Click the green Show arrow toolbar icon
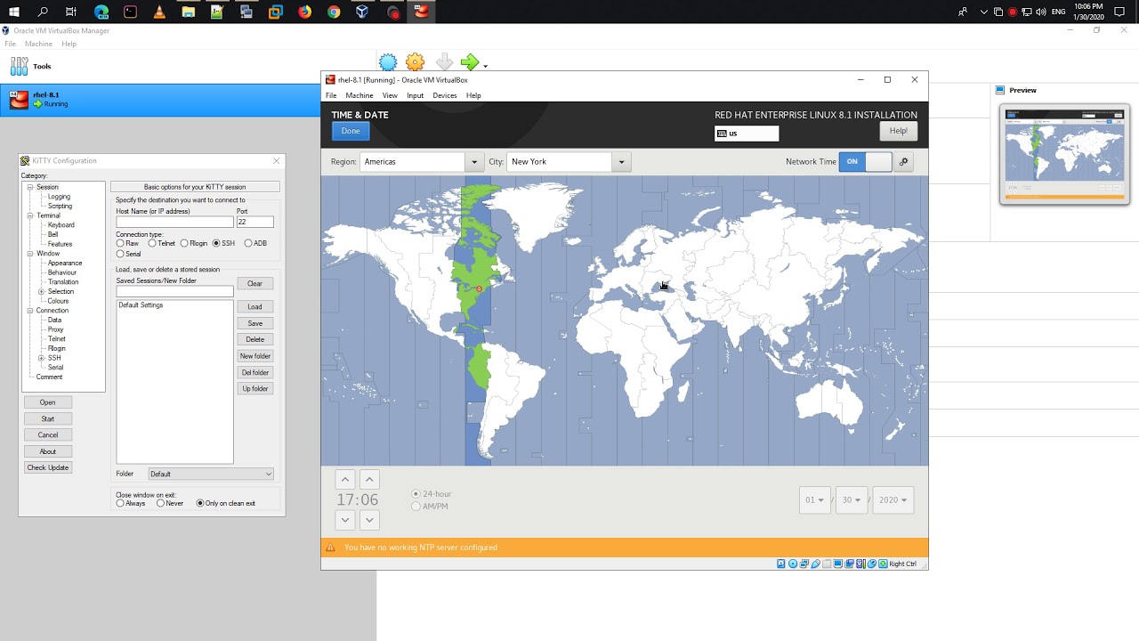The width and height of the screenshot is (1139, 641). pyautogui.click(x=470, y=62)
